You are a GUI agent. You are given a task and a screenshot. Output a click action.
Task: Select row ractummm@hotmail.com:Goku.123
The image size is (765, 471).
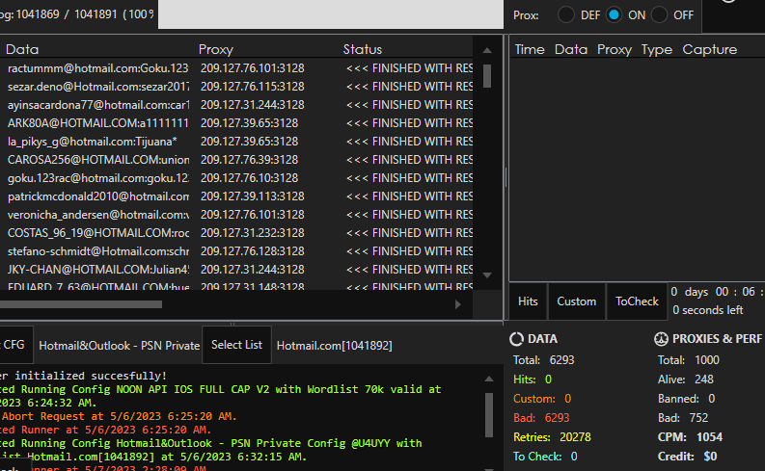[x=236, y=68]
